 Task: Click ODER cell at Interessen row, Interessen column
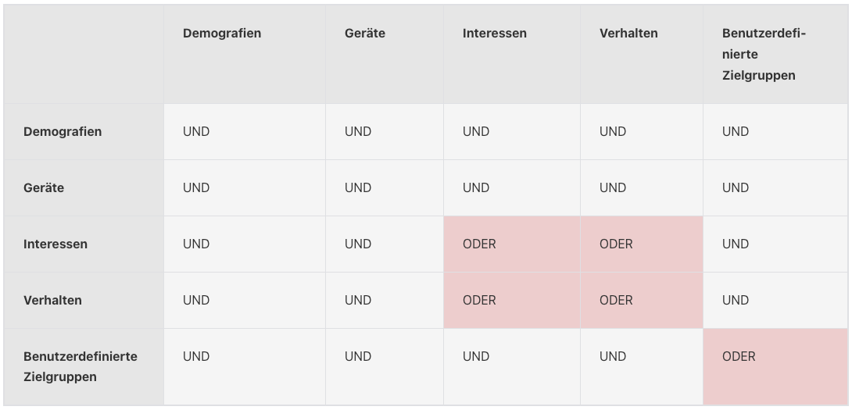479,244
